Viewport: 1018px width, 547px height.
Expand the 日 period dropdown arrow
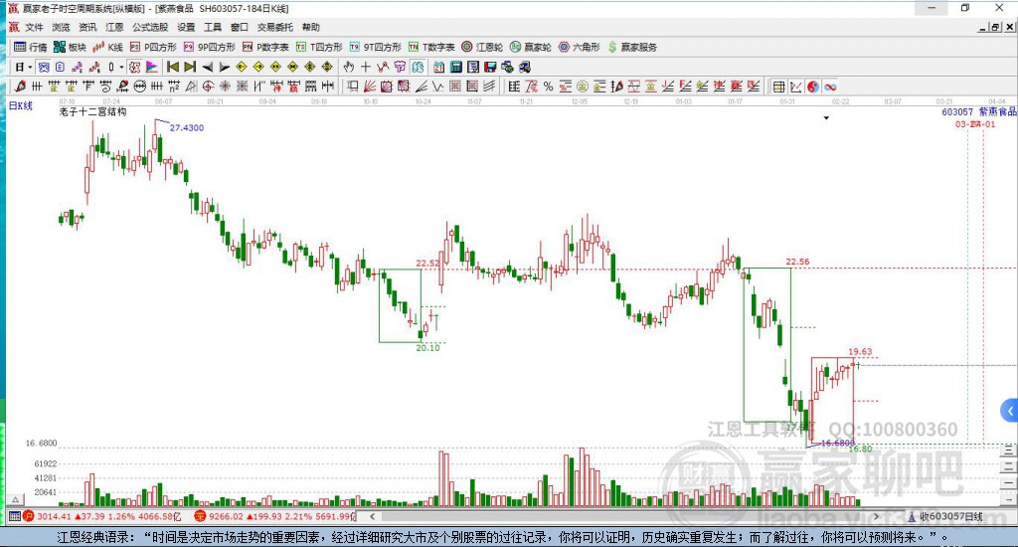[30, 67]
